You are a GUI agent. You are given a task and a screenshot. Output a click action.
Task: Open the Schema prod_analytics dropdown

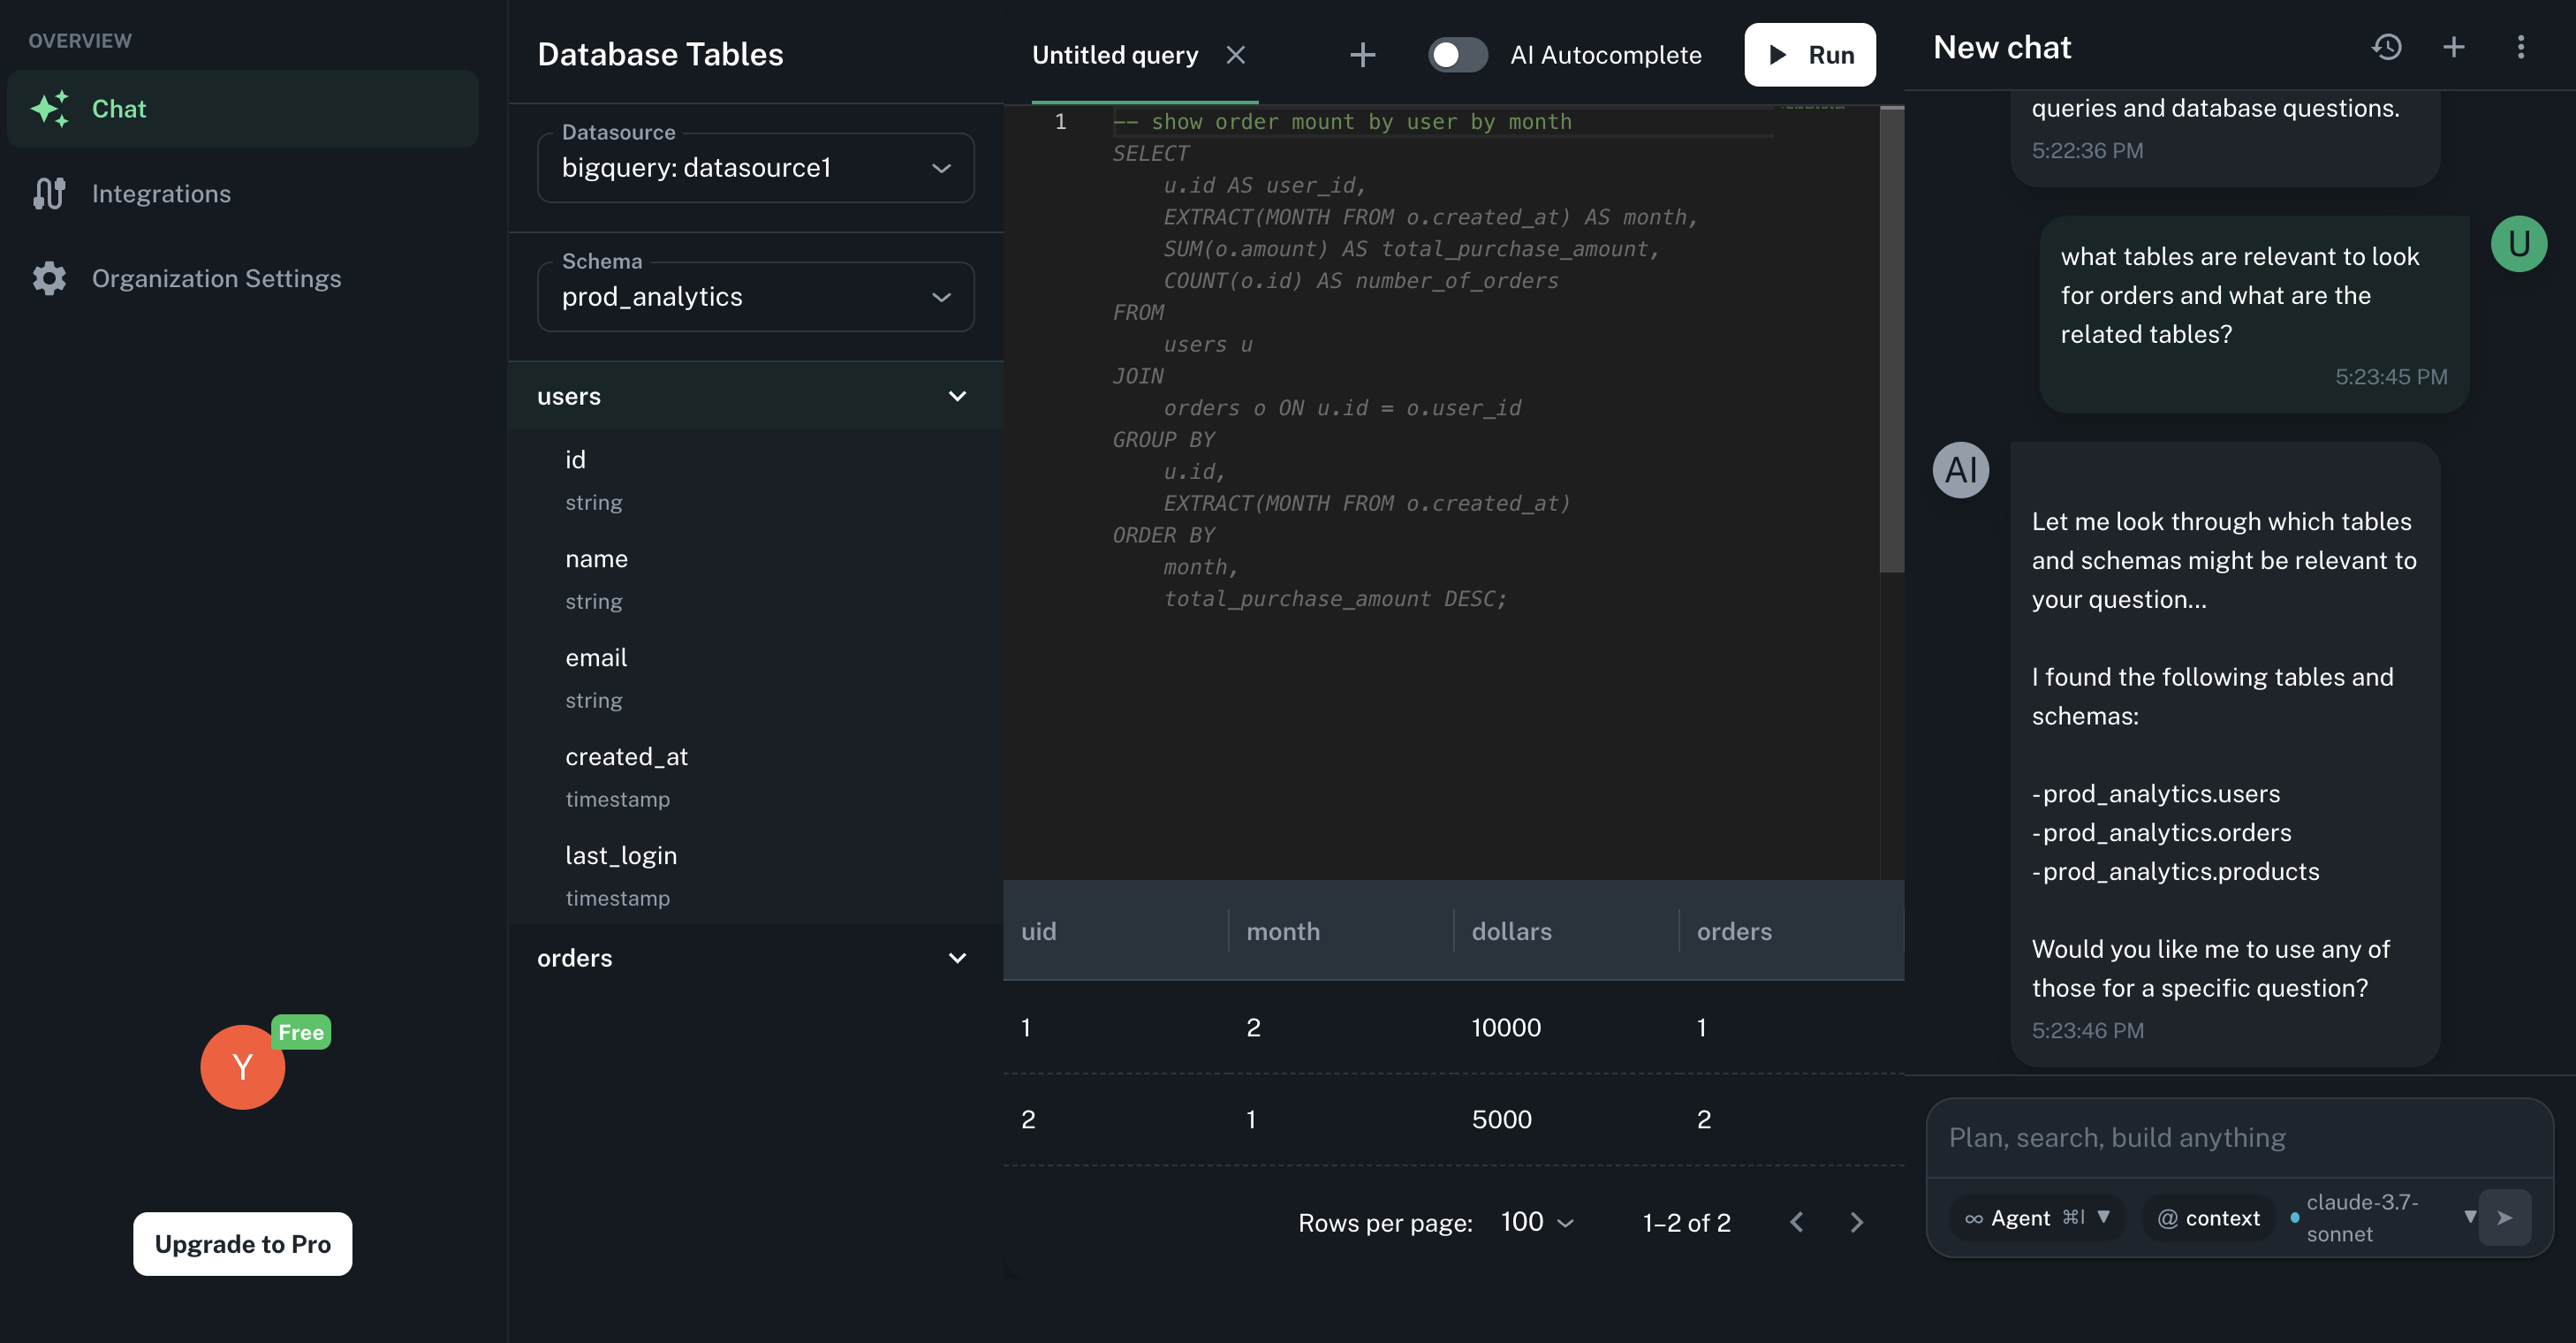point(755,297)
